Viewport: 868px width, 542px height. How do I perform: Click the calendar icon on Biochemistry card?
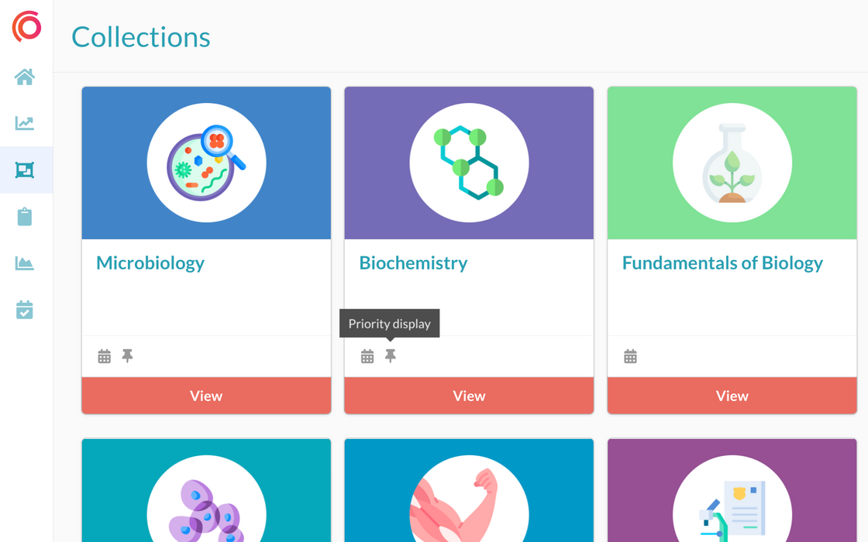coord(367,356)
